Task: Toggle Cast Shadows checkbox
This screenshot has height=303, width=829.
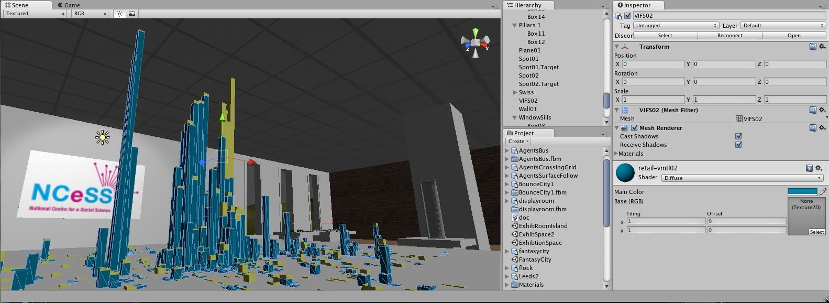Action: [738, 136]
